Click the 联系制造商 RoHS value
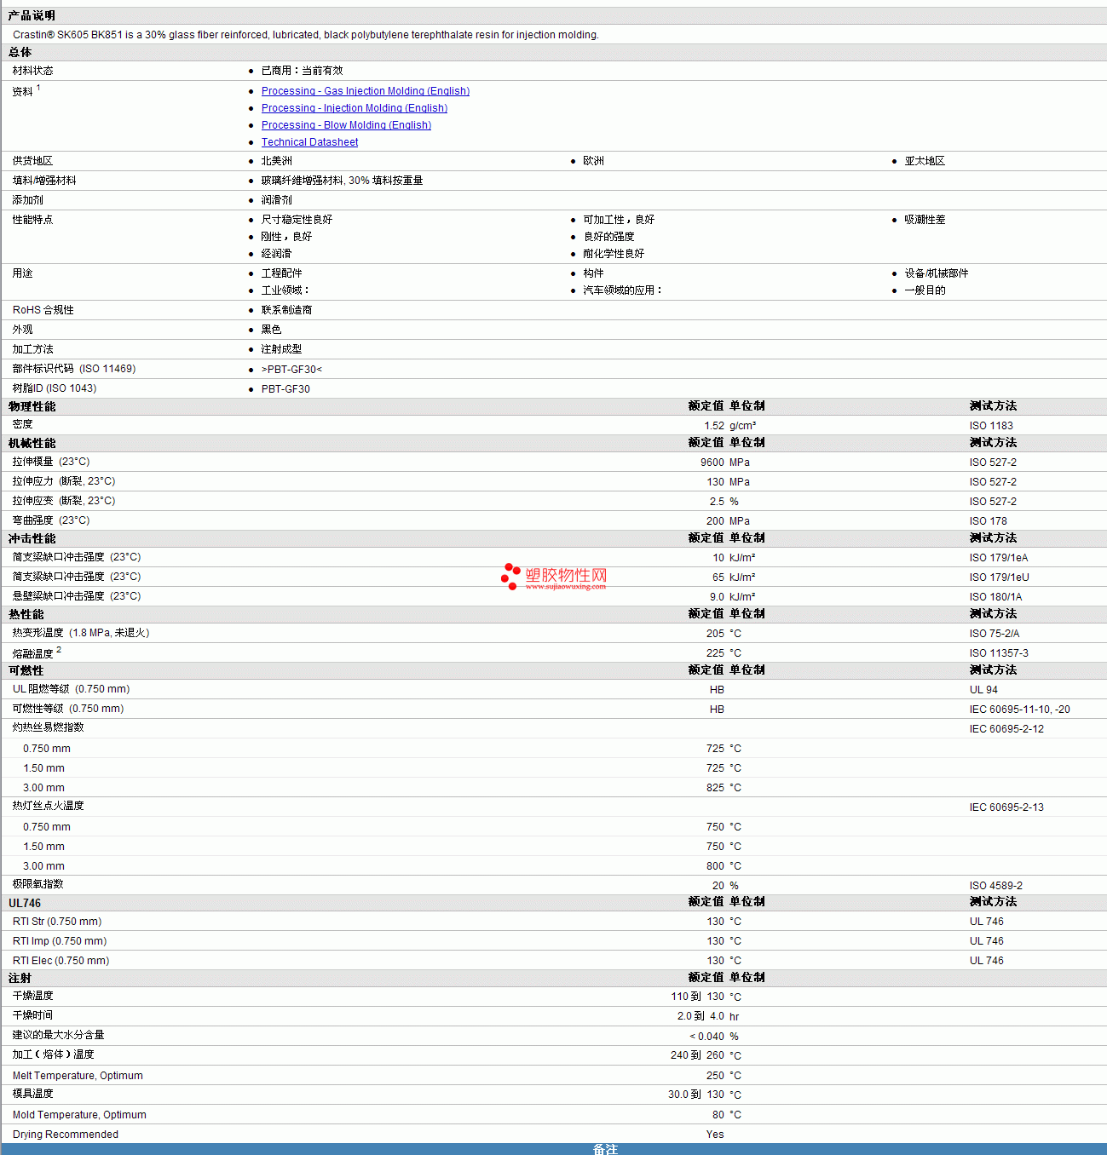Viewport: 1107px width, 1155px height. [x=286, y=310]
